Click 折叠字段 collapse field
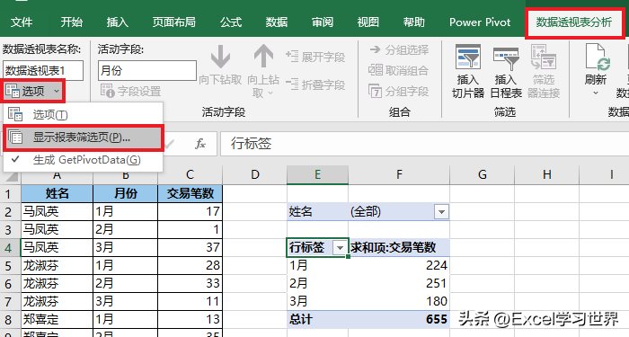 (315, 84)
